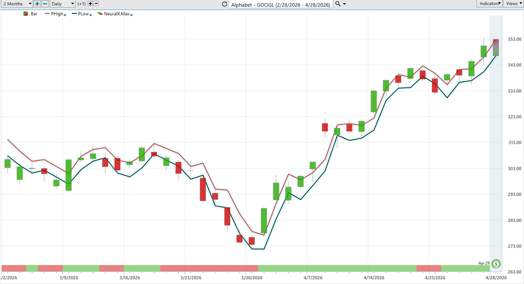Click the NeuralX.Max legend icon

[x=100, y=14]
